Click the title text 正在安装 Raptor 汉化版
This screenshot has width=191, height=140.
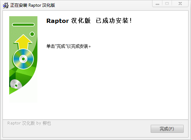pyautogui.click(x=32, y=5)
